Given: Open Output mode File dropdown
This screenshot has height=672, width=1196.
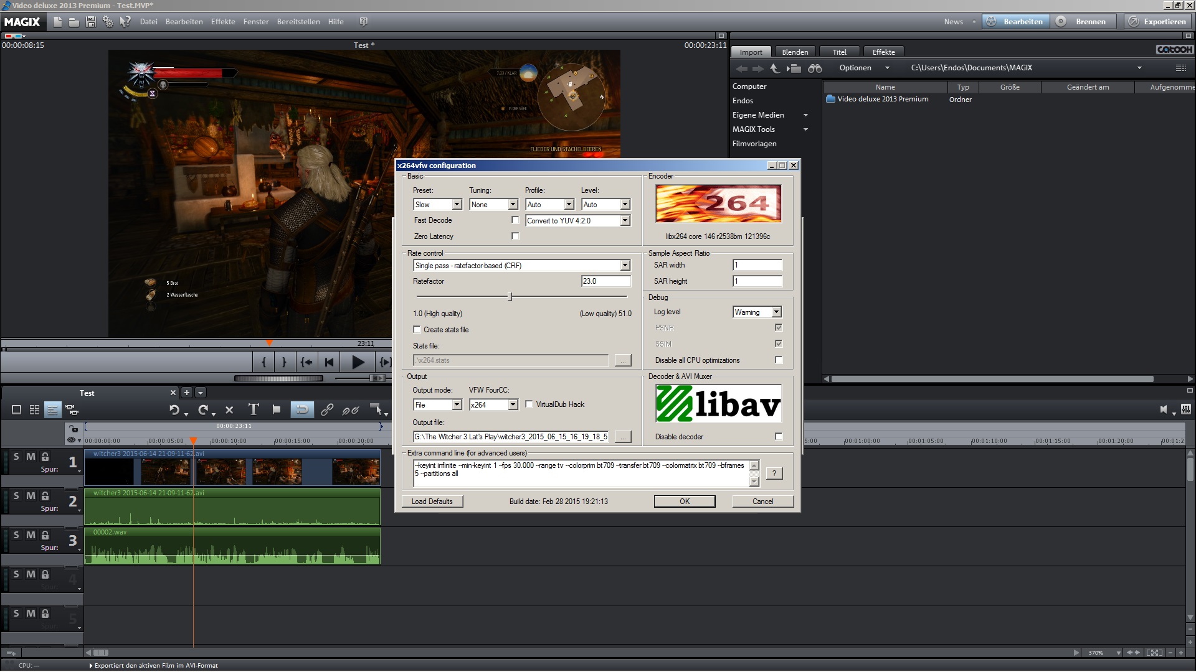Looking at the screenshot, I should (437, 405).
